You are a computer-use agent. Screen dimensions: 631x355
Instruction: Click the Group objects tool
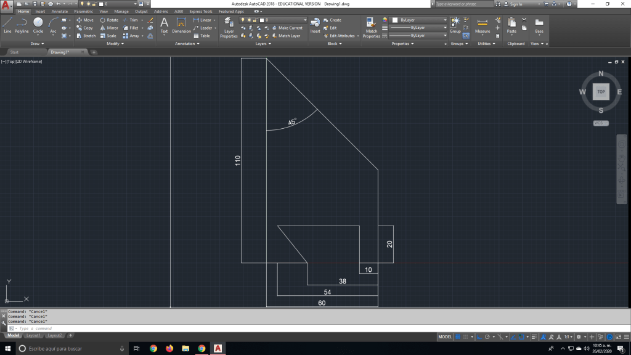[x=455, y=24]
